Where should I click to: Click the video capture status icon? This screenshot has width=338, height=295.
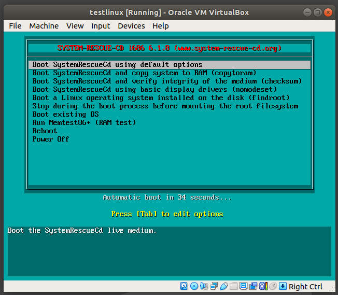253,286
